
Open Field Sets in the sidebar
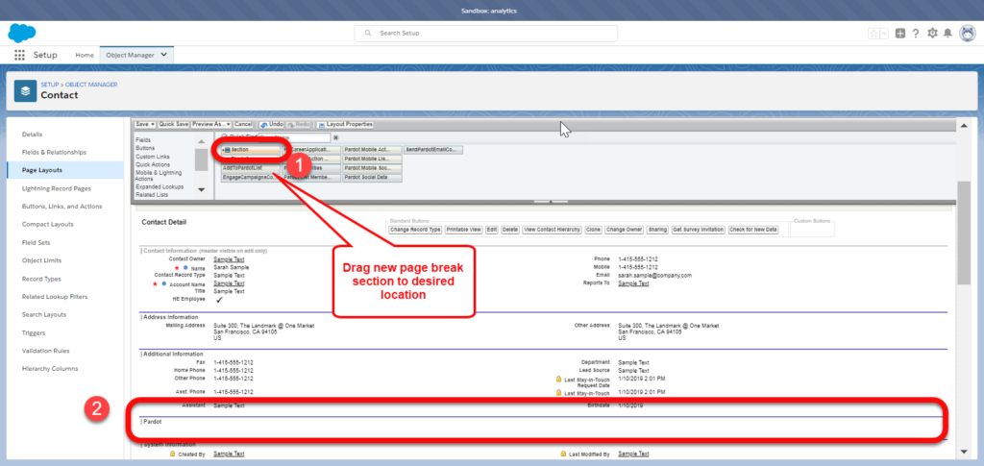[36, 242]
